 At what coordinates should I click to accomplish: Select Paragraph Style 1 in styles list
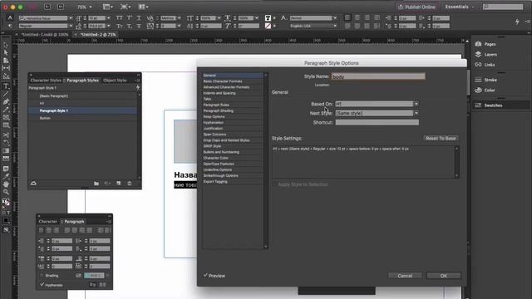[x=83, y=110]
